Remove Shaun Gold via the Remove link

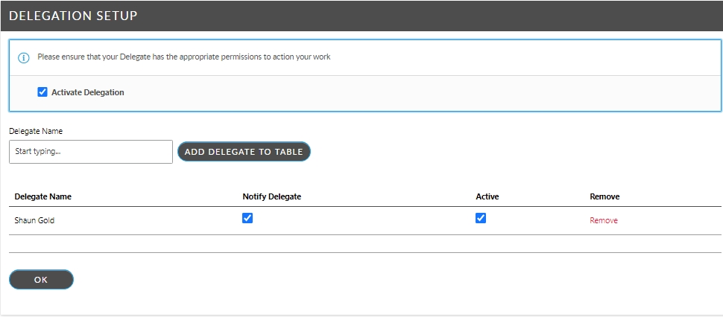click(x=604, y=220)
